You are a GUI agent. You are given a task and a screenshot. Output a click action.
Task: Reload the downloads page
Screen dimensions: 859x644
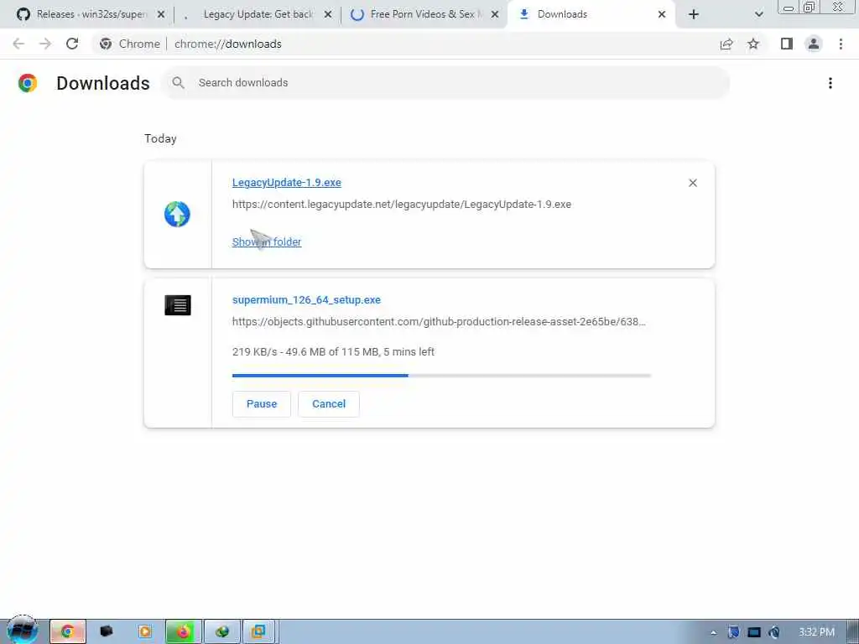coord(72,44)
